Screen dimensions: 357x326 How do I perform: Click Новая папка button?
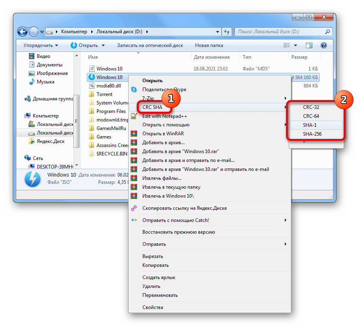(209, 45)
